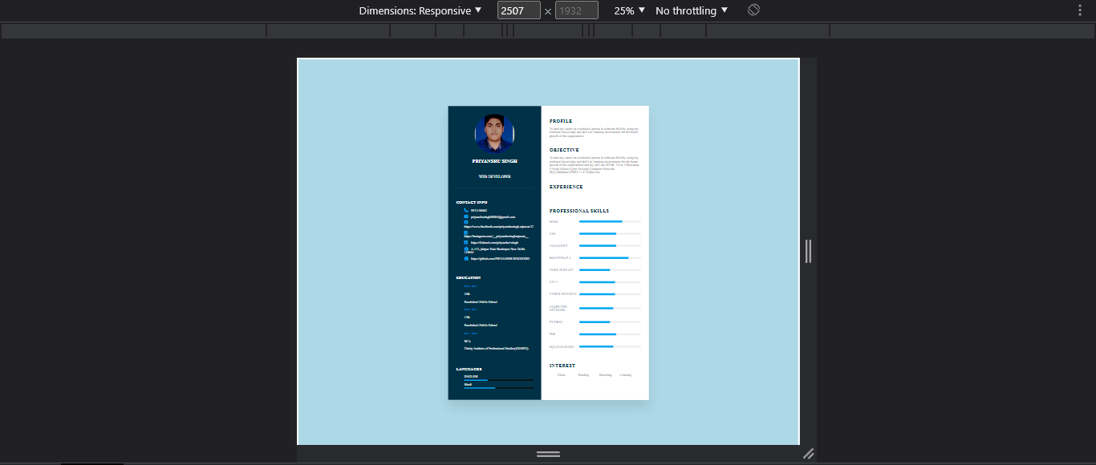Click the LANGUAGES heading in sidebar

pos(469,369)
